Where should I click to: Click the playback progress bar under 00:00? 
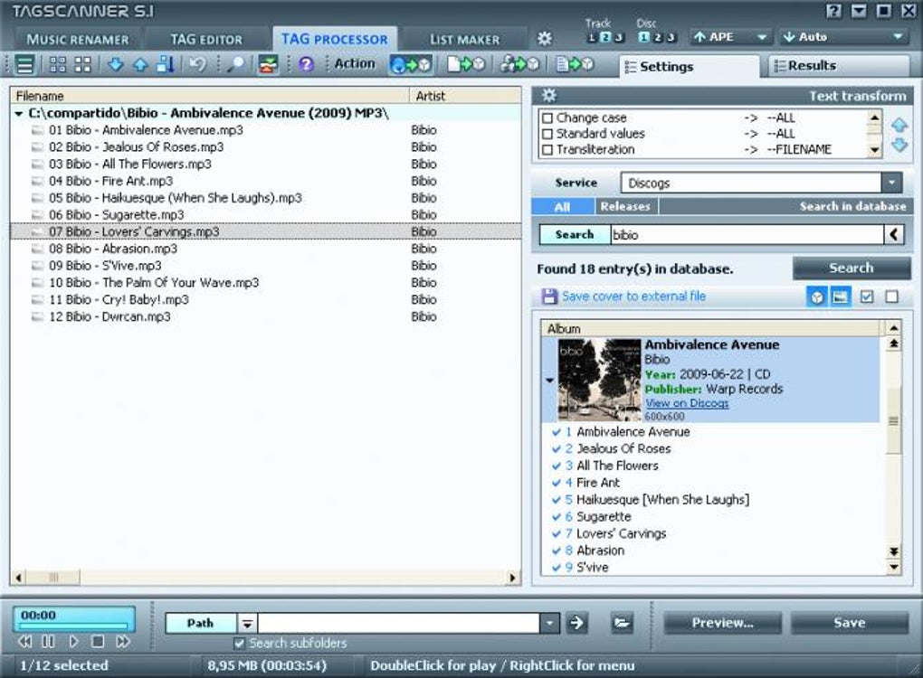click(73, 626)
